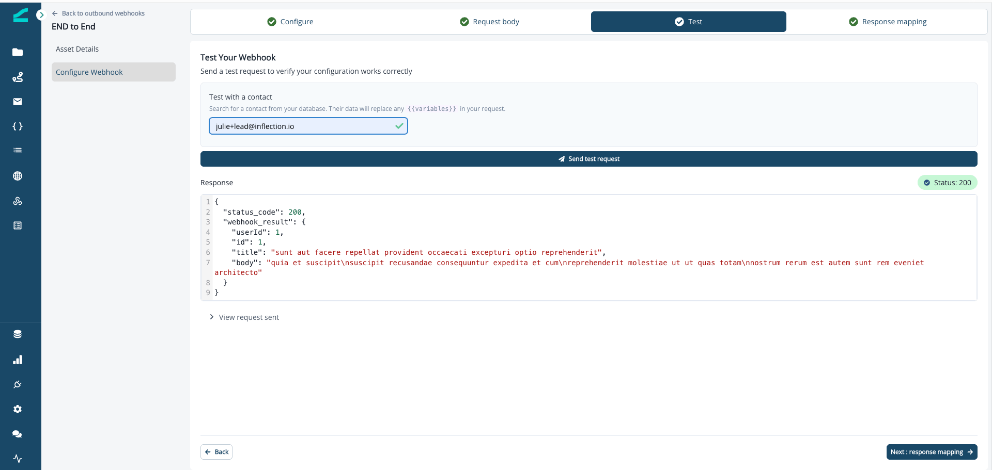
Task: Click the Test Your Webhook heading
Action: [238, 58]
